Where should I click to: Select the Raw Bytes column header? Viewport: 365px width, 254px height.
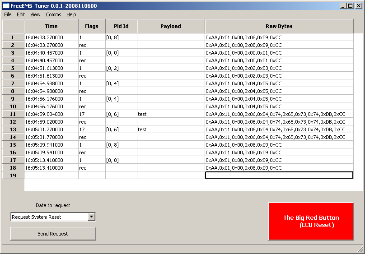click(279, 26)
